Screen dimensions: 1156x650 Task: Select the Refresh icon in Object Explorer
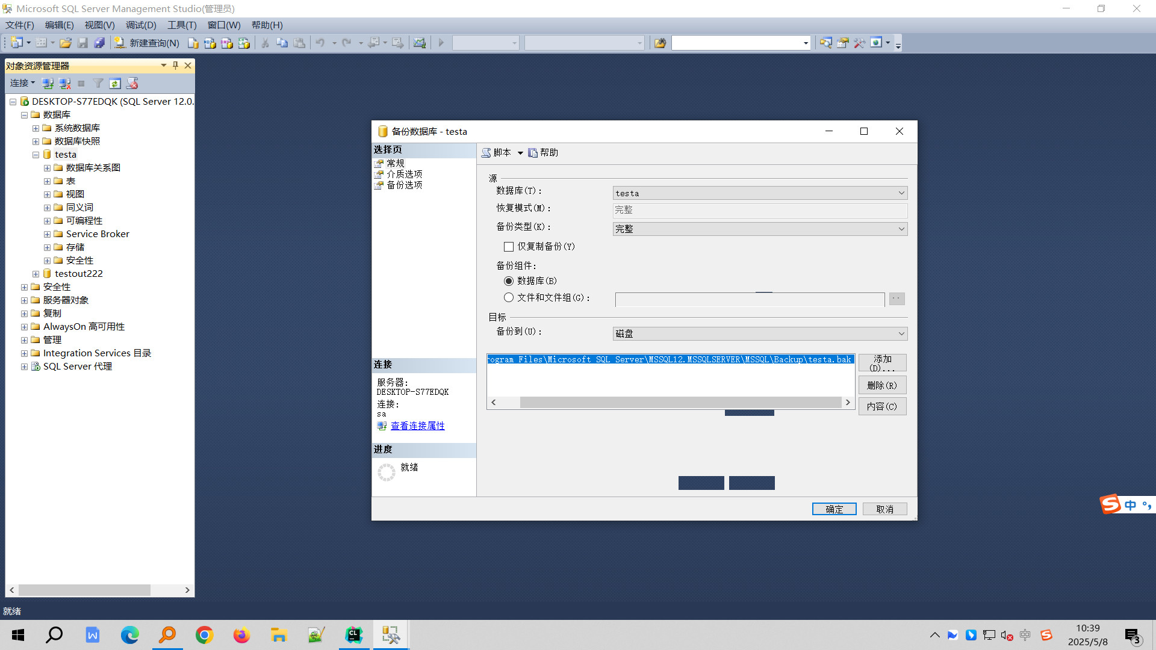coord(115,83)
